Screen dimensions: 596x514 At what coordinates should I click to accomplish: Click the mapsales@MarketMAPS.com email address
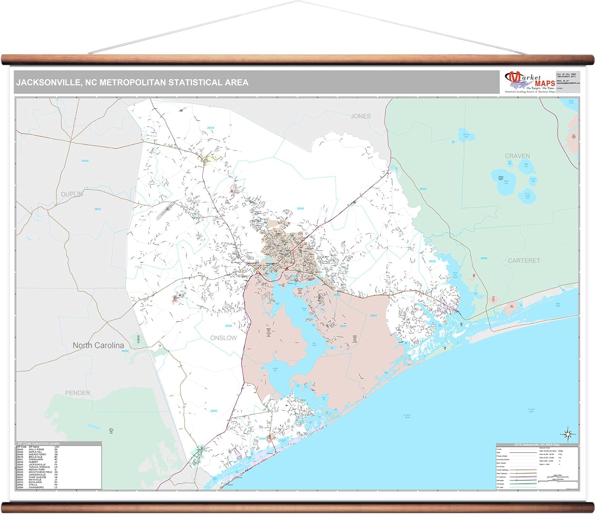tap(568, 83)
